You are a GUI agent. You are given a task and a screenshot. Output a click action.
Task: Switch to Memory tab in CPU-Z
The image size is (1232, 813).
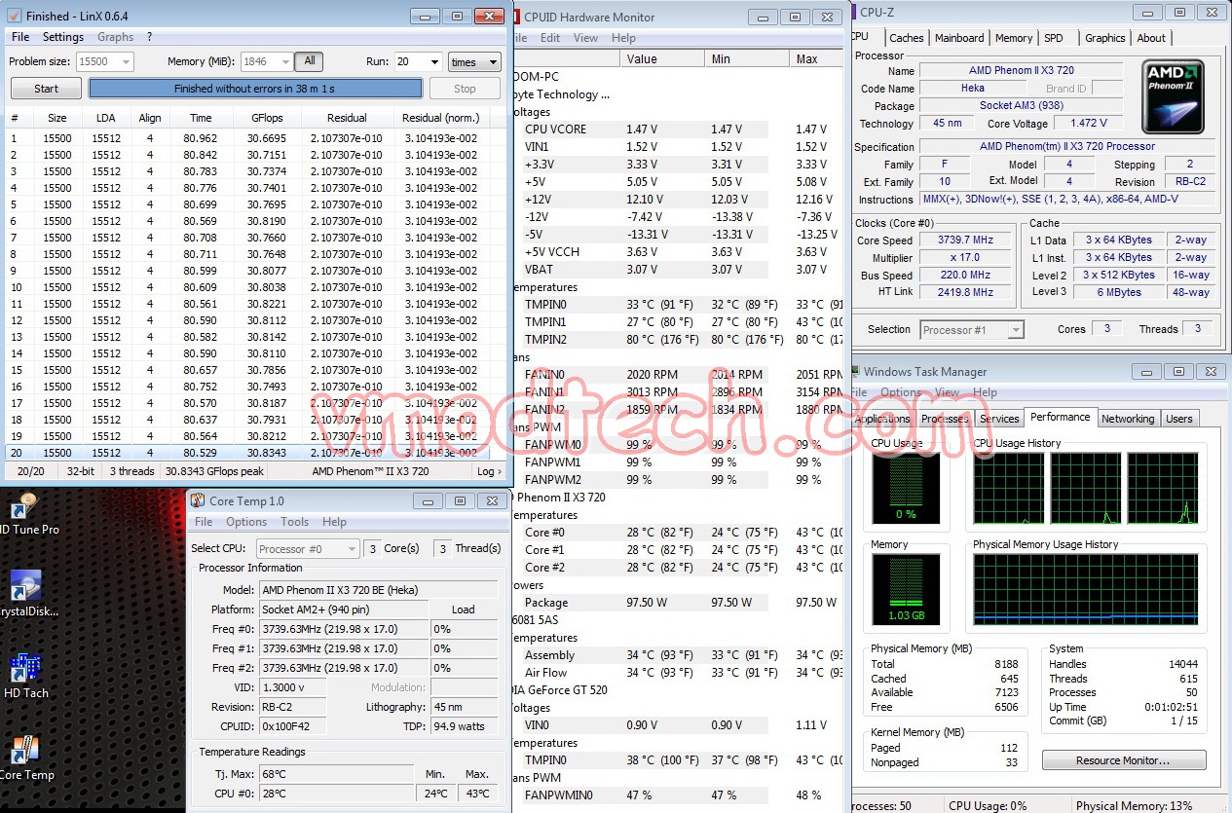pos(1014,38)
